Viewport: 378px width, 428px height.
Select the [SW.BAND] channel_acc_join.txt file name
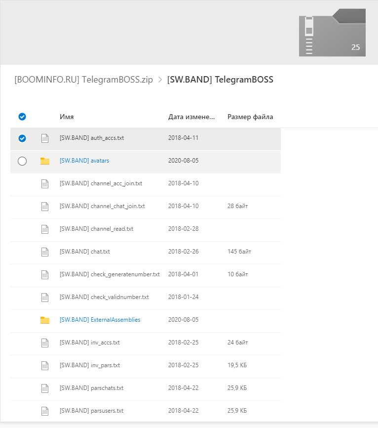point(101,183)
